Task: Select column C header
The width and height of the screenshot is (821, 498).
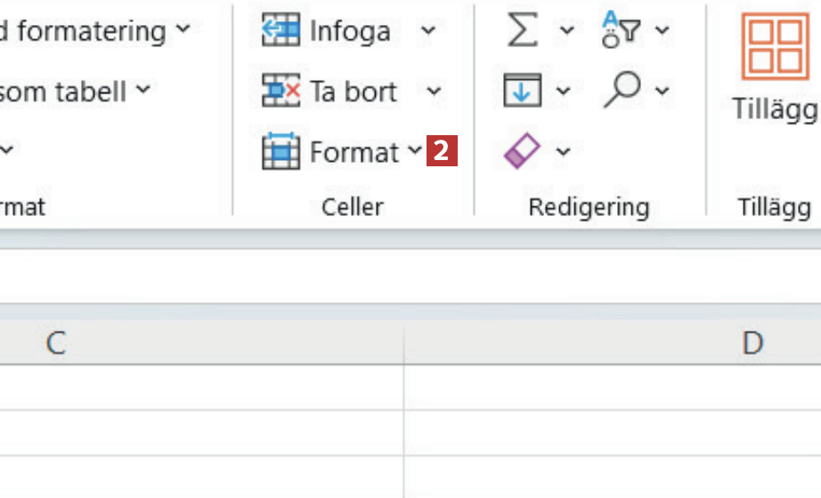Action: pyautogui.click(x=56, y=343)
